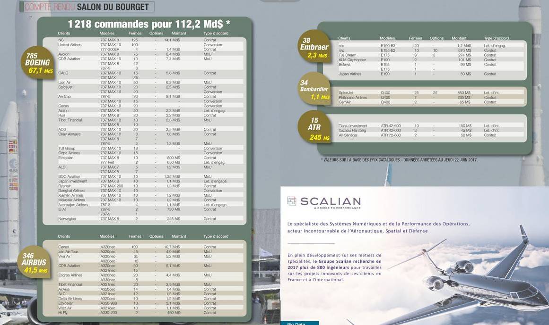Click the '14,1 Md$' amount cell
Screen dimensions: 549x325
pos(172,40)
